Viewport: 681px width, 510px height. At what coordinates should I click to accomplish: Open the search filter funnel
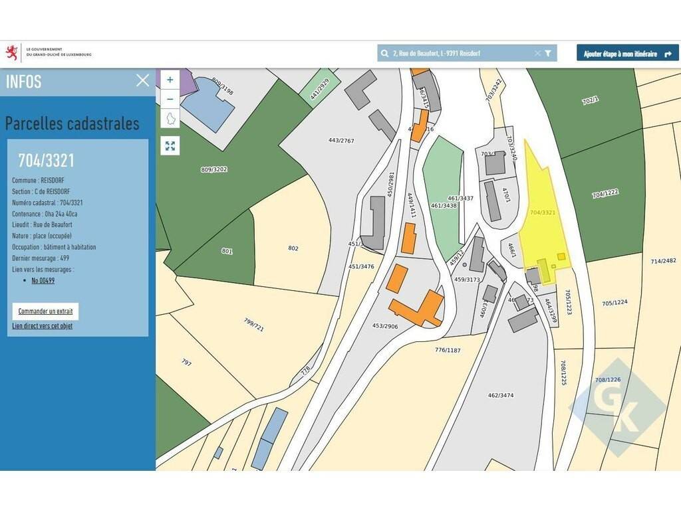[x=548, y=53]
